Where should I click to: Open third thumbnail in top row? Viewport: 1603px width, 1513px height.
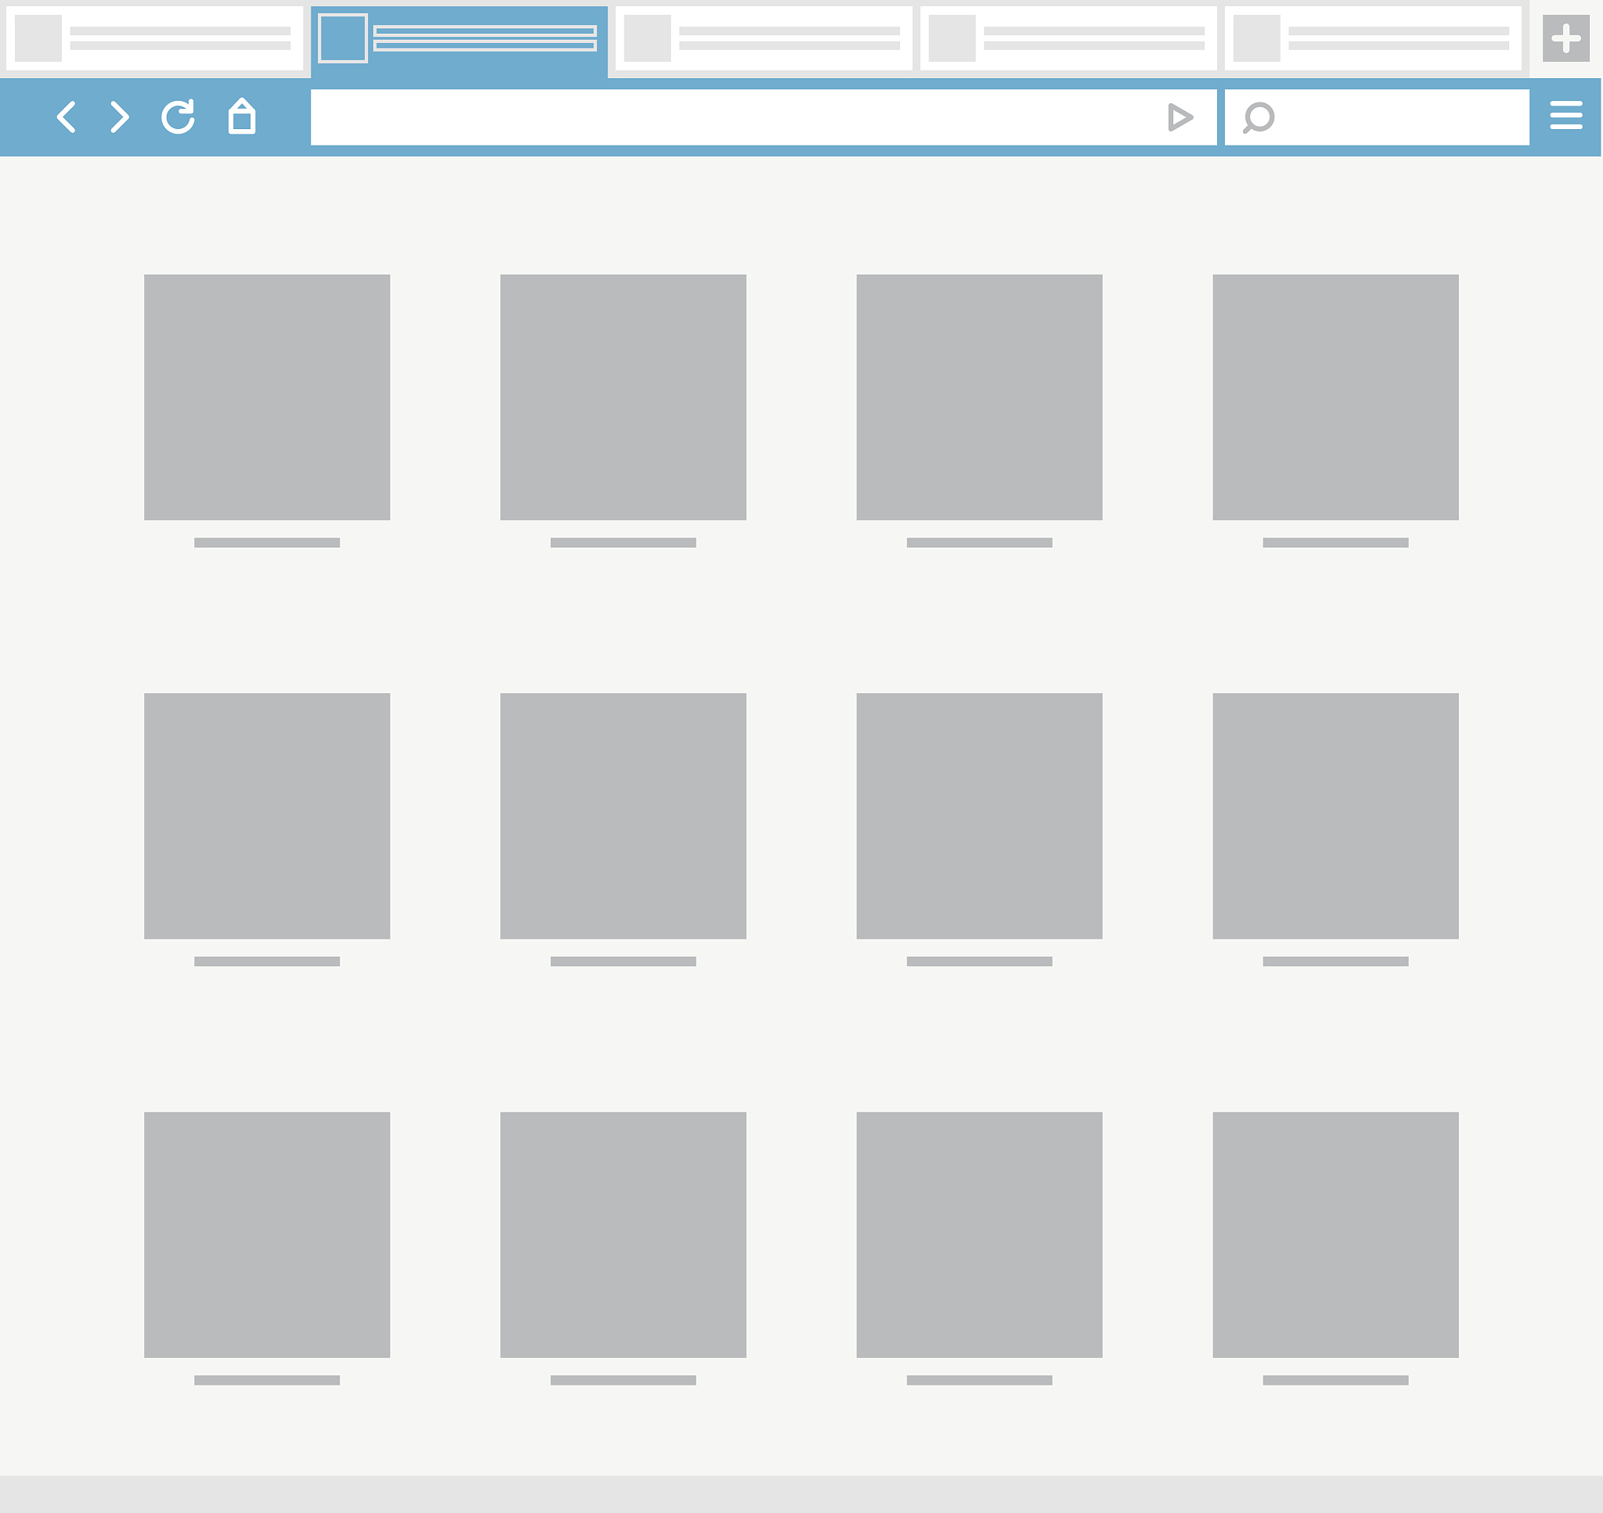pyautogui.click(x=979, y=397)
